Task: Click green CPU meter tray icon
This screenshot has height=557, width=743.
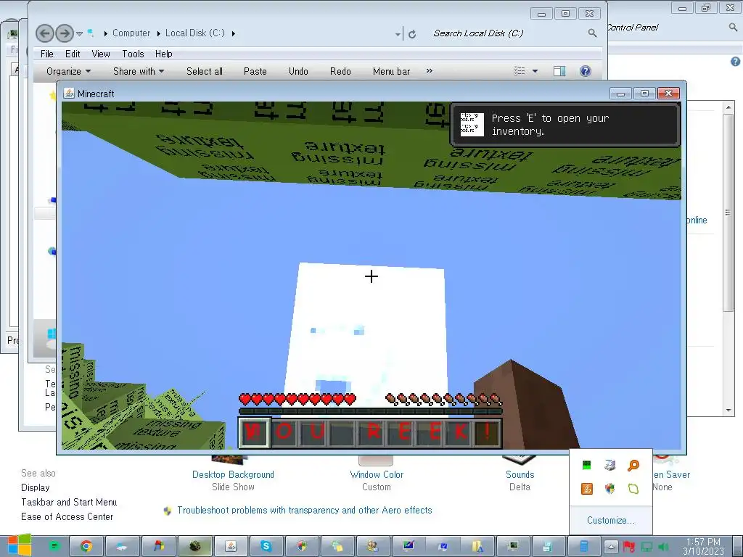Action: 586,465
